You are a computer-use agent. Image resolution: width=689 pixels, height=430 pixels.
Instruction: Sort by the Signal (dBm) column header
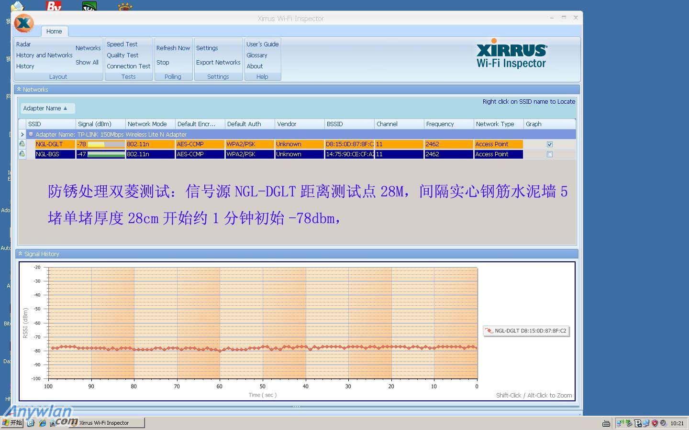tap(100, 124)
